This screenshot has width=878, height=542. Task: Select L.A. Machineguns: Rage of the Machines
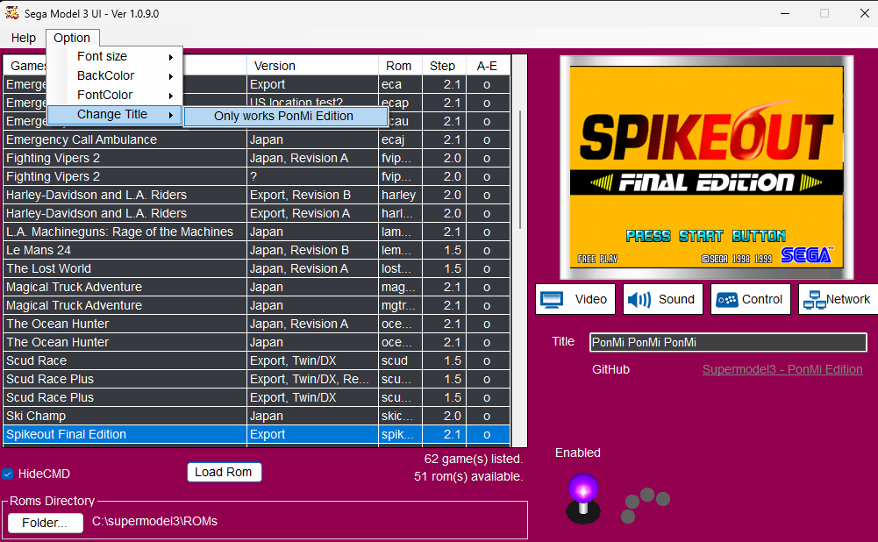256,232
